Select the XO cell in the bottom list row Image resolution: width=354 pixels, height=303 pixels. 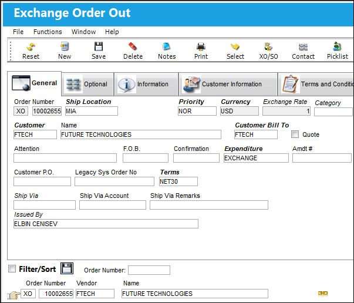[x=28, y=294]
